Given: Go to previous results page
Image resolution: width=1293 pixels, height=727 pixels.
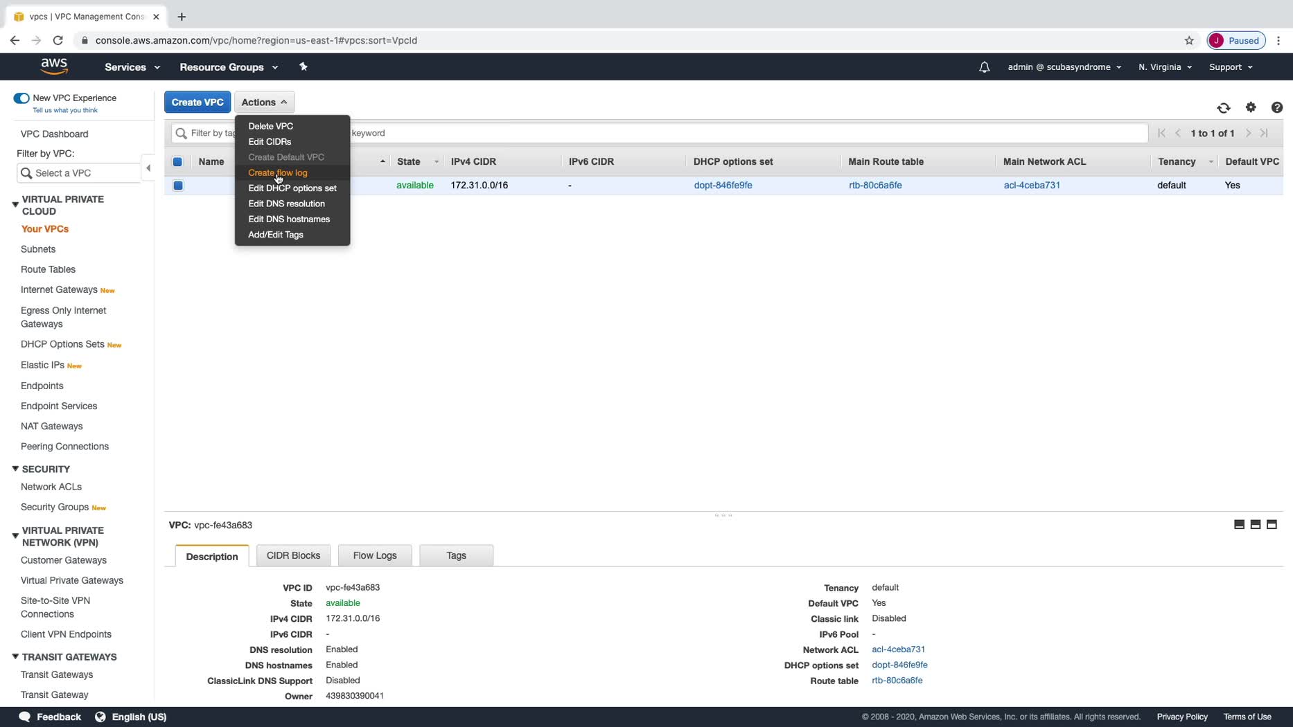Looking at the screenshot, I should click(x=1178, y=133).
